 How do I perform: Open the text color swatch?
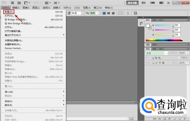coord(121,13)
